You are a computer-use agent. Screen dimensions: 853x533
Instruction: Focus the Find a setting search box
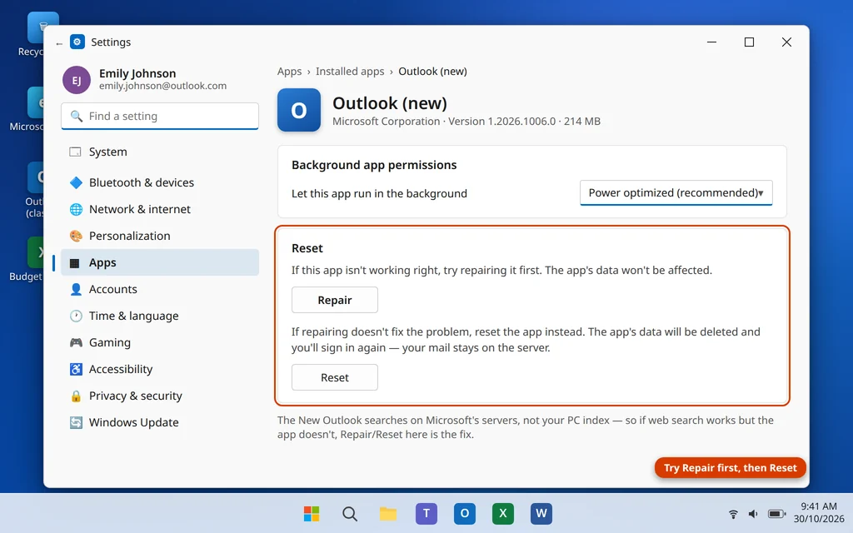(160, 116)
